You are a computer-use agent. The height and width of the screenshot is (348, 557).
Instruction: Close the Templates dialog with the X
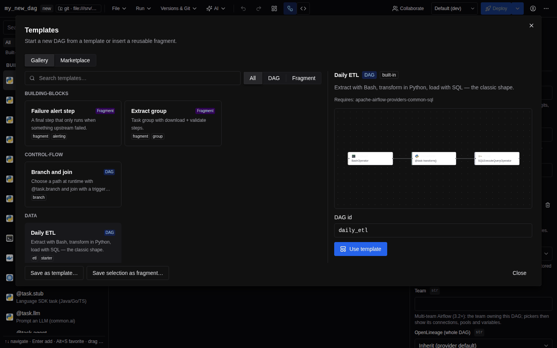(x=531, y=26)
